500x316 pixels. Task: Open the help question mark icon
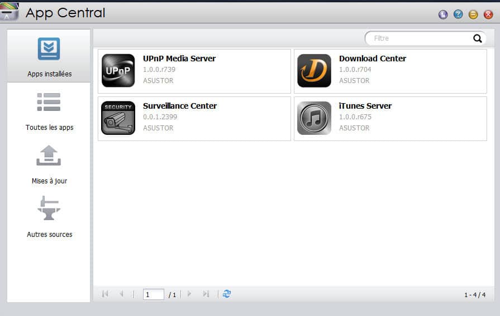(x=458, y=14)
